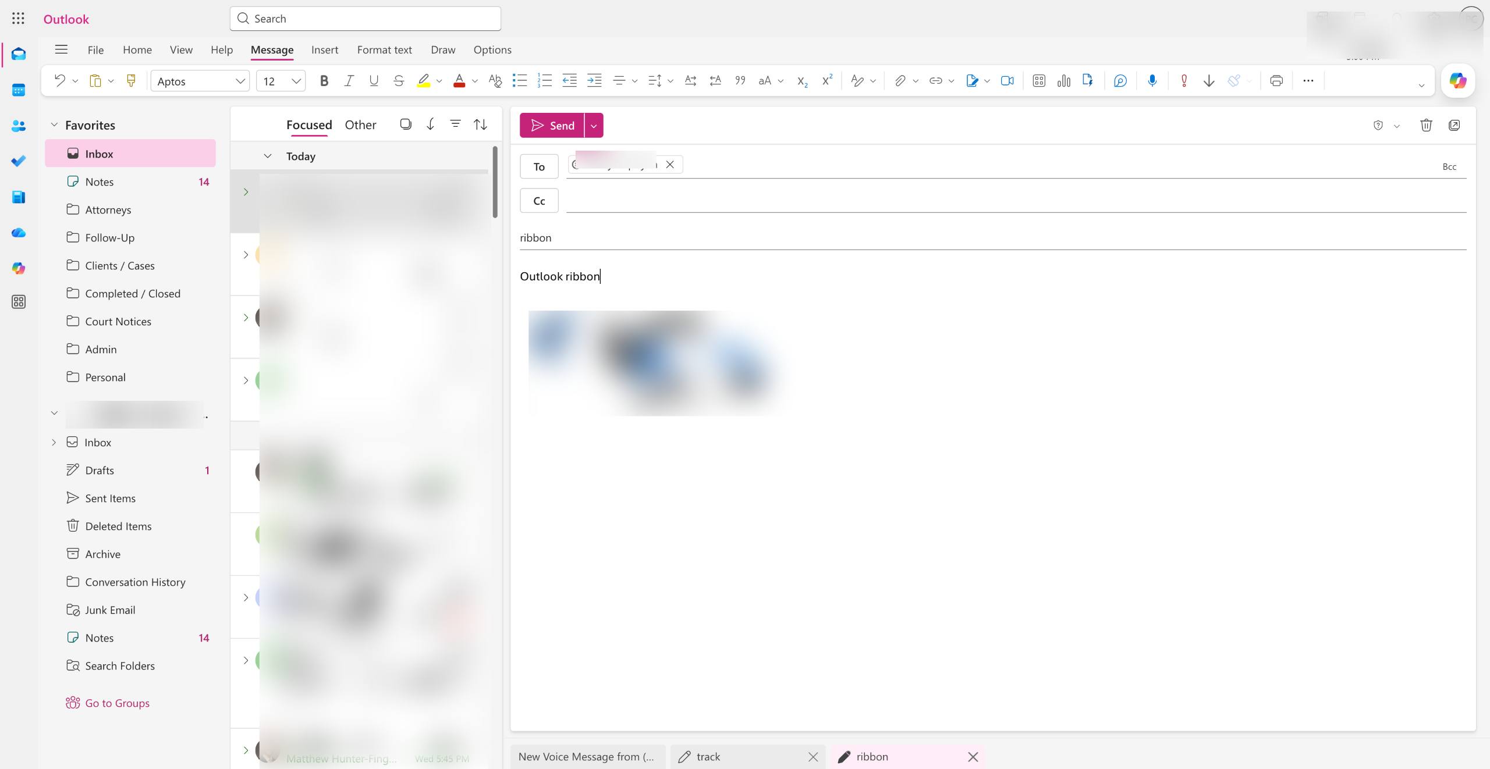Open Calendar from the left app rail
1490x769 pixels.
pyautogui.click(x=19, y=90)
